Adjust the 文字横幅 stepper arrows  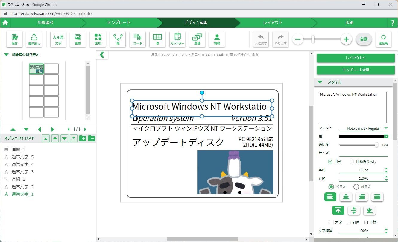tap(386, 231)
